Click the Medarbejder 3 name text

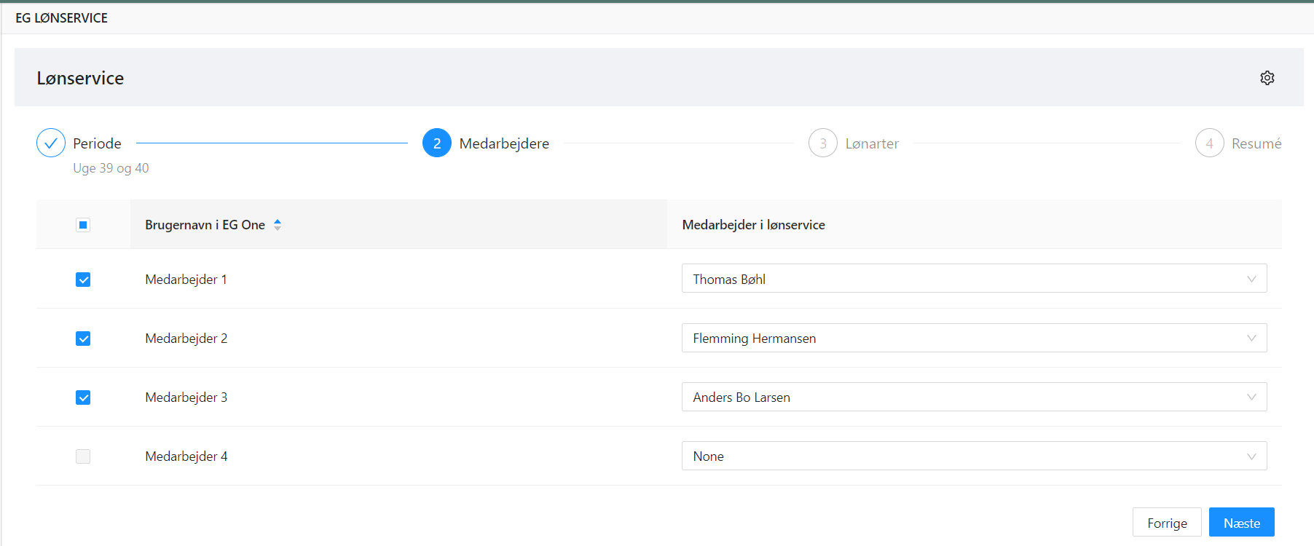coord(186,397)
